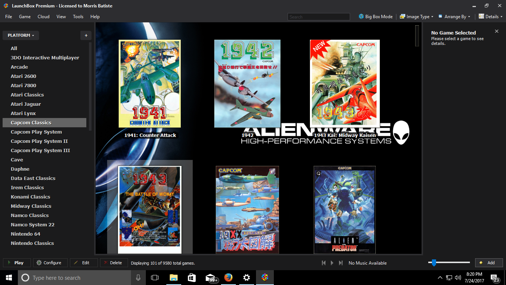Screen dimensions: 506x285
Task: Select Namco System 22 platform
Action: 44,225
